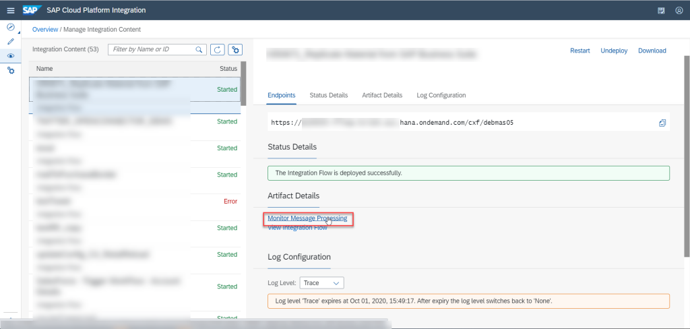Click the integration list scrollbar
The image size is (690, 329).
click(243, 84)
